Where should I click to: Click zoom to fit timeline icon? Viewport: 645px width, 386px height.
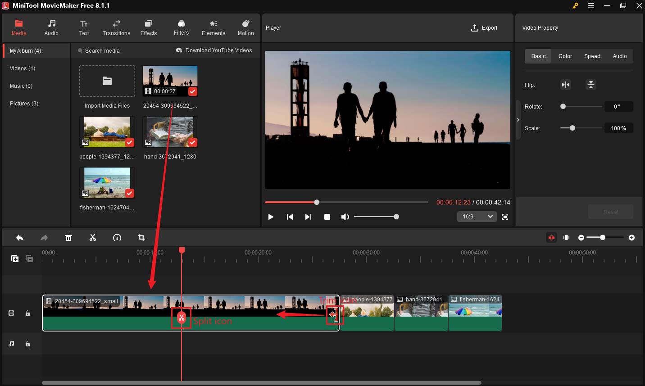tap(567, 237)
